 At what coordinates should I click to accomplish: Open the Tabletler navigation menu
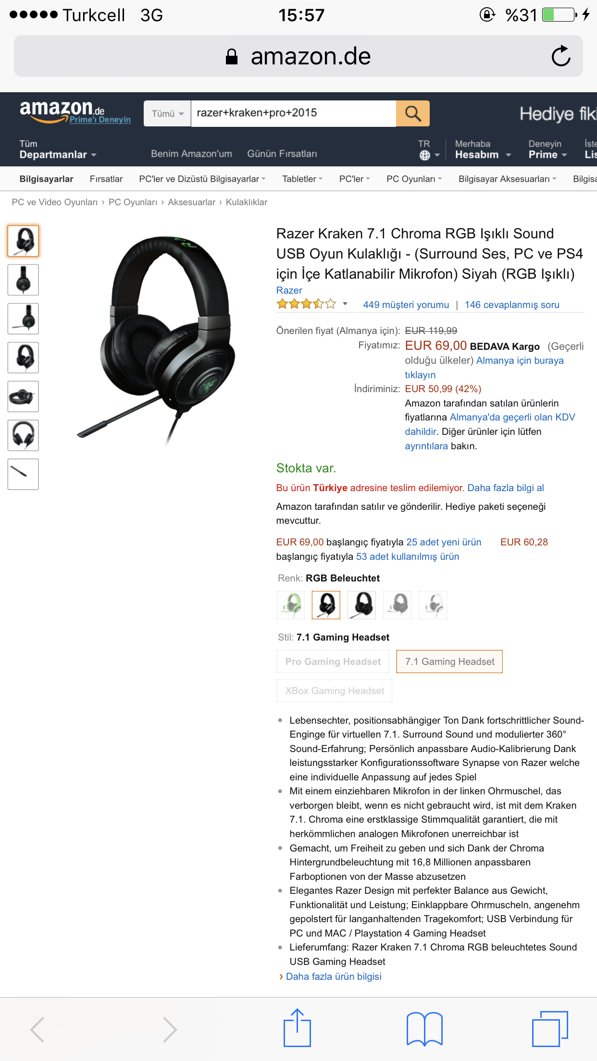pos(302,179)
